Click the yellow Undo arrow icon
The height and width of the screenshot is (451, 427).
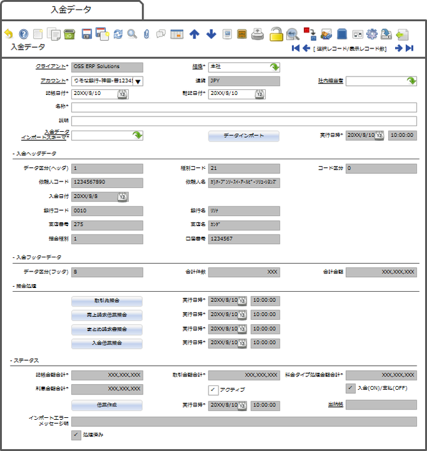coord(9,34)
